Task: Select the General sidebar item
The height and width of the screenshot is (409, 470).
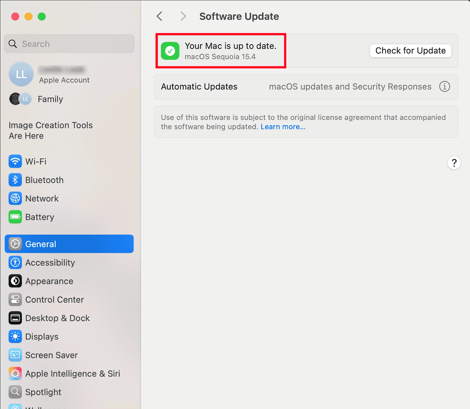Action: 40,244
